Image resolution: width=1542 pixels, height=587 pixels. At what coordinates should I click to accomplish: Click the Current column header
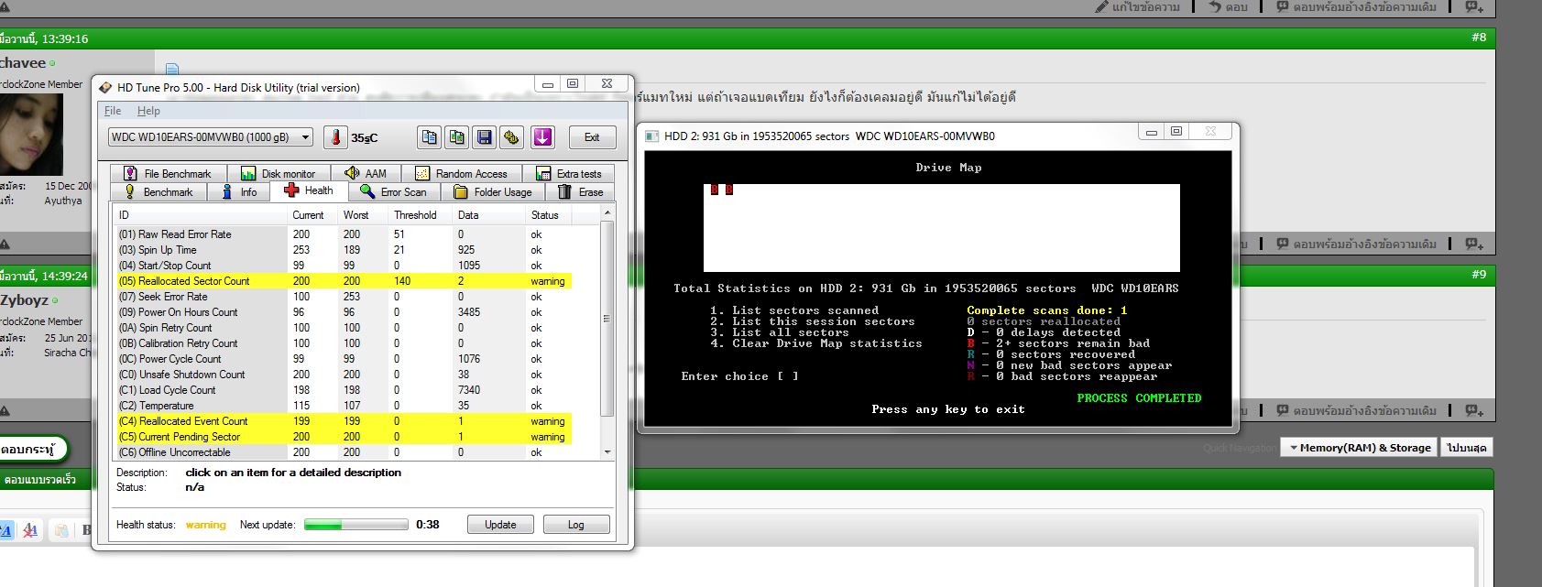312,215
